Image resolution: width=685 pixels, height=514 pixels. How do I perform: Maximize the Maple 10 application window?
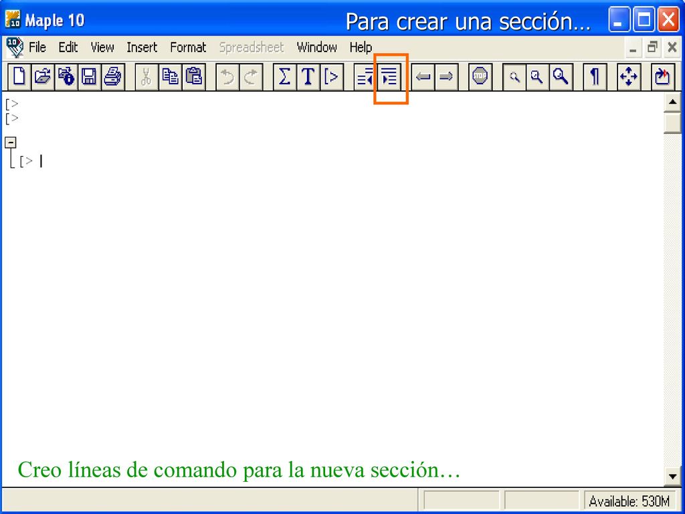644,19
